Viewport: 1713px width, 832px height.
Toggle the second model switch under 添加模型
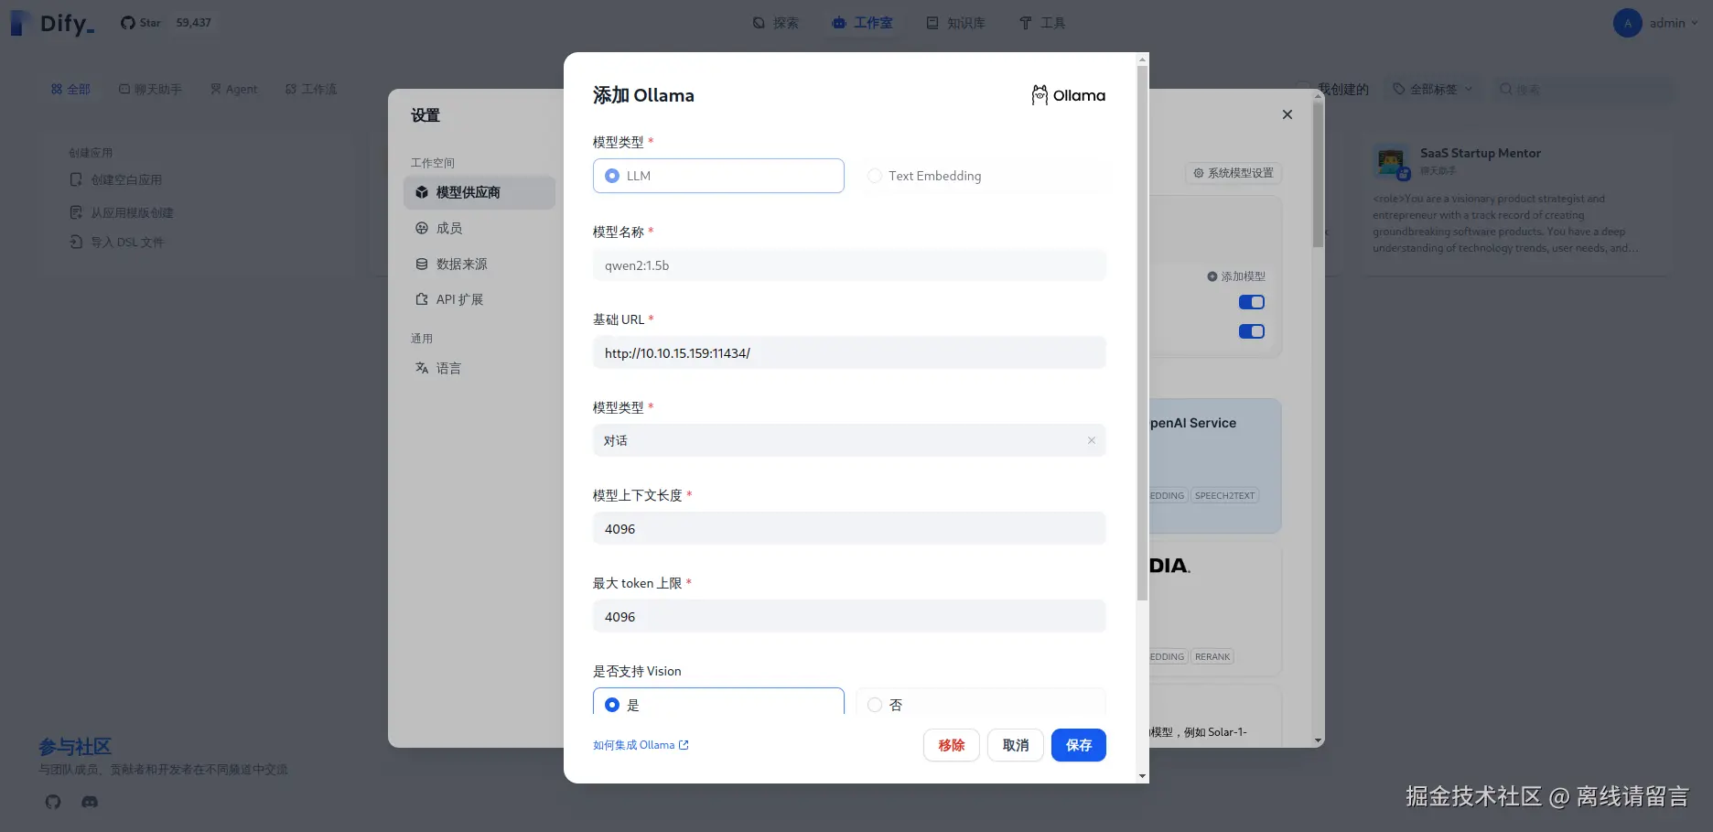[x=1251, y=331]
